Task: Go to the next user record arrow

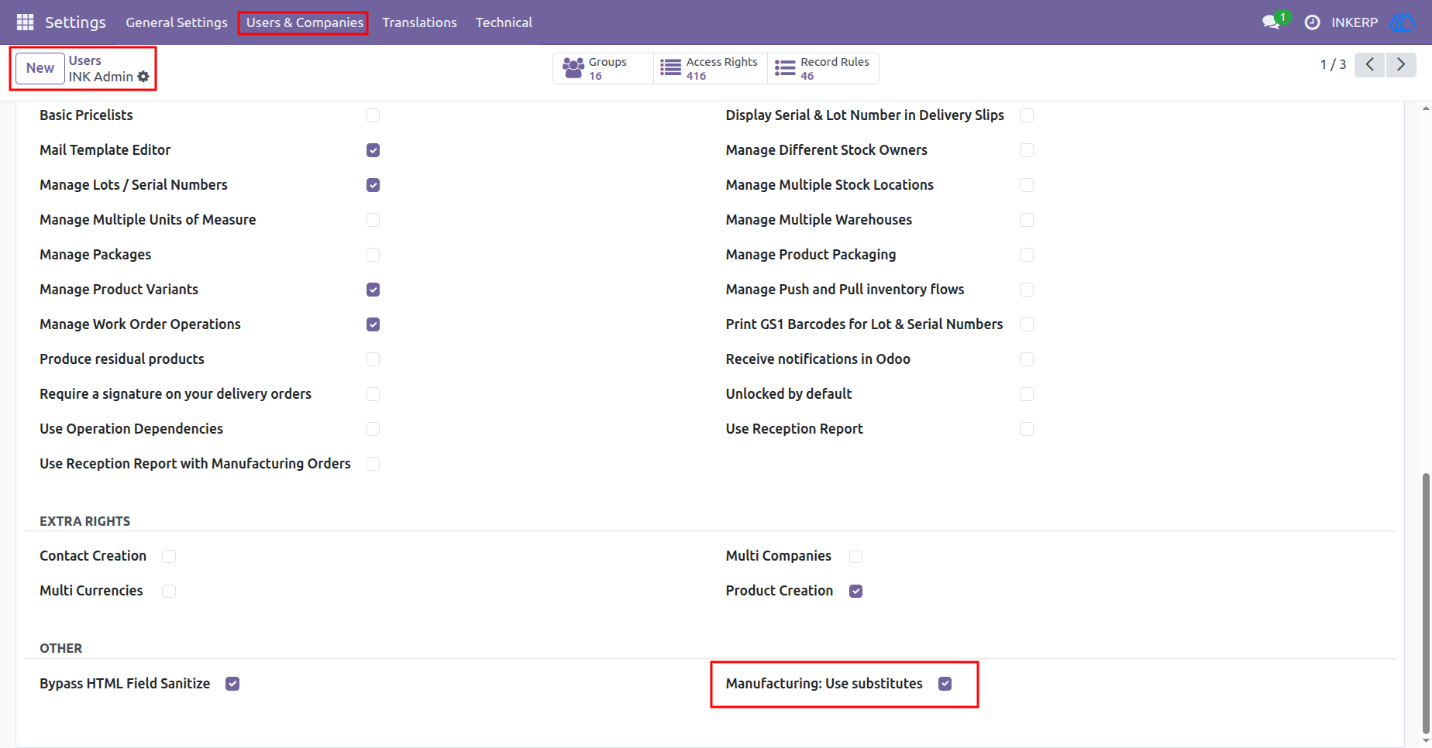Action: [x=1401, y=64]
